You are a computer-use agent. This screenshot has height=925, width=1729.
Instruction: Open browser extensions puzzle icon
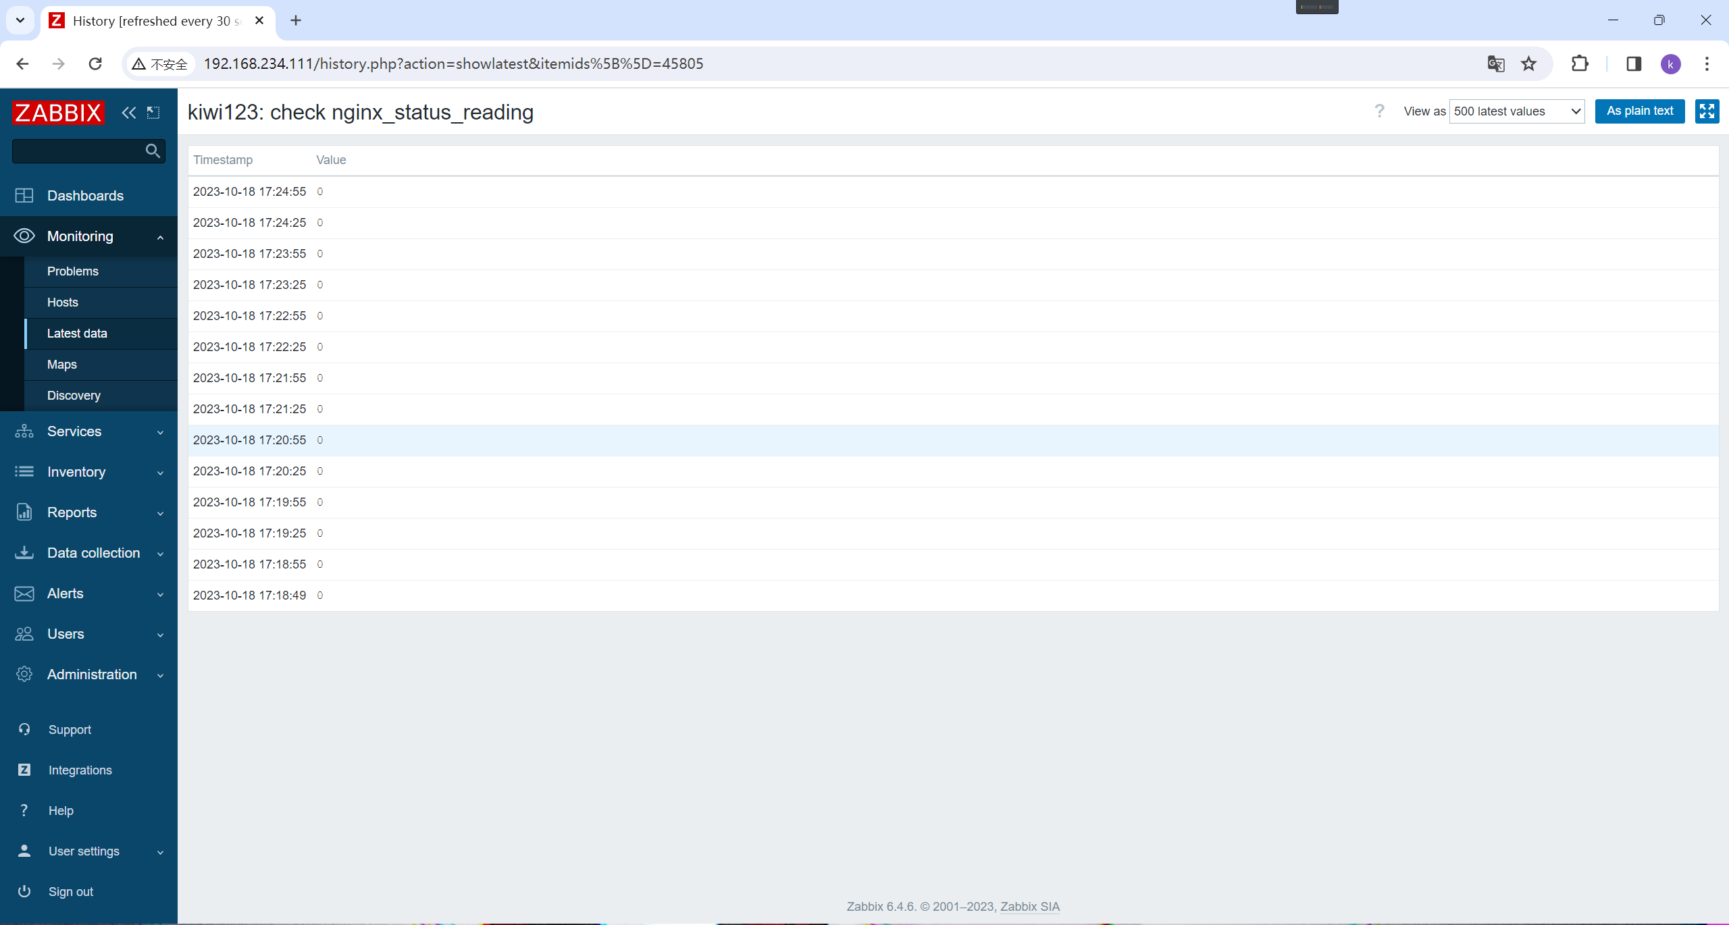click(x=1580, y=64)
